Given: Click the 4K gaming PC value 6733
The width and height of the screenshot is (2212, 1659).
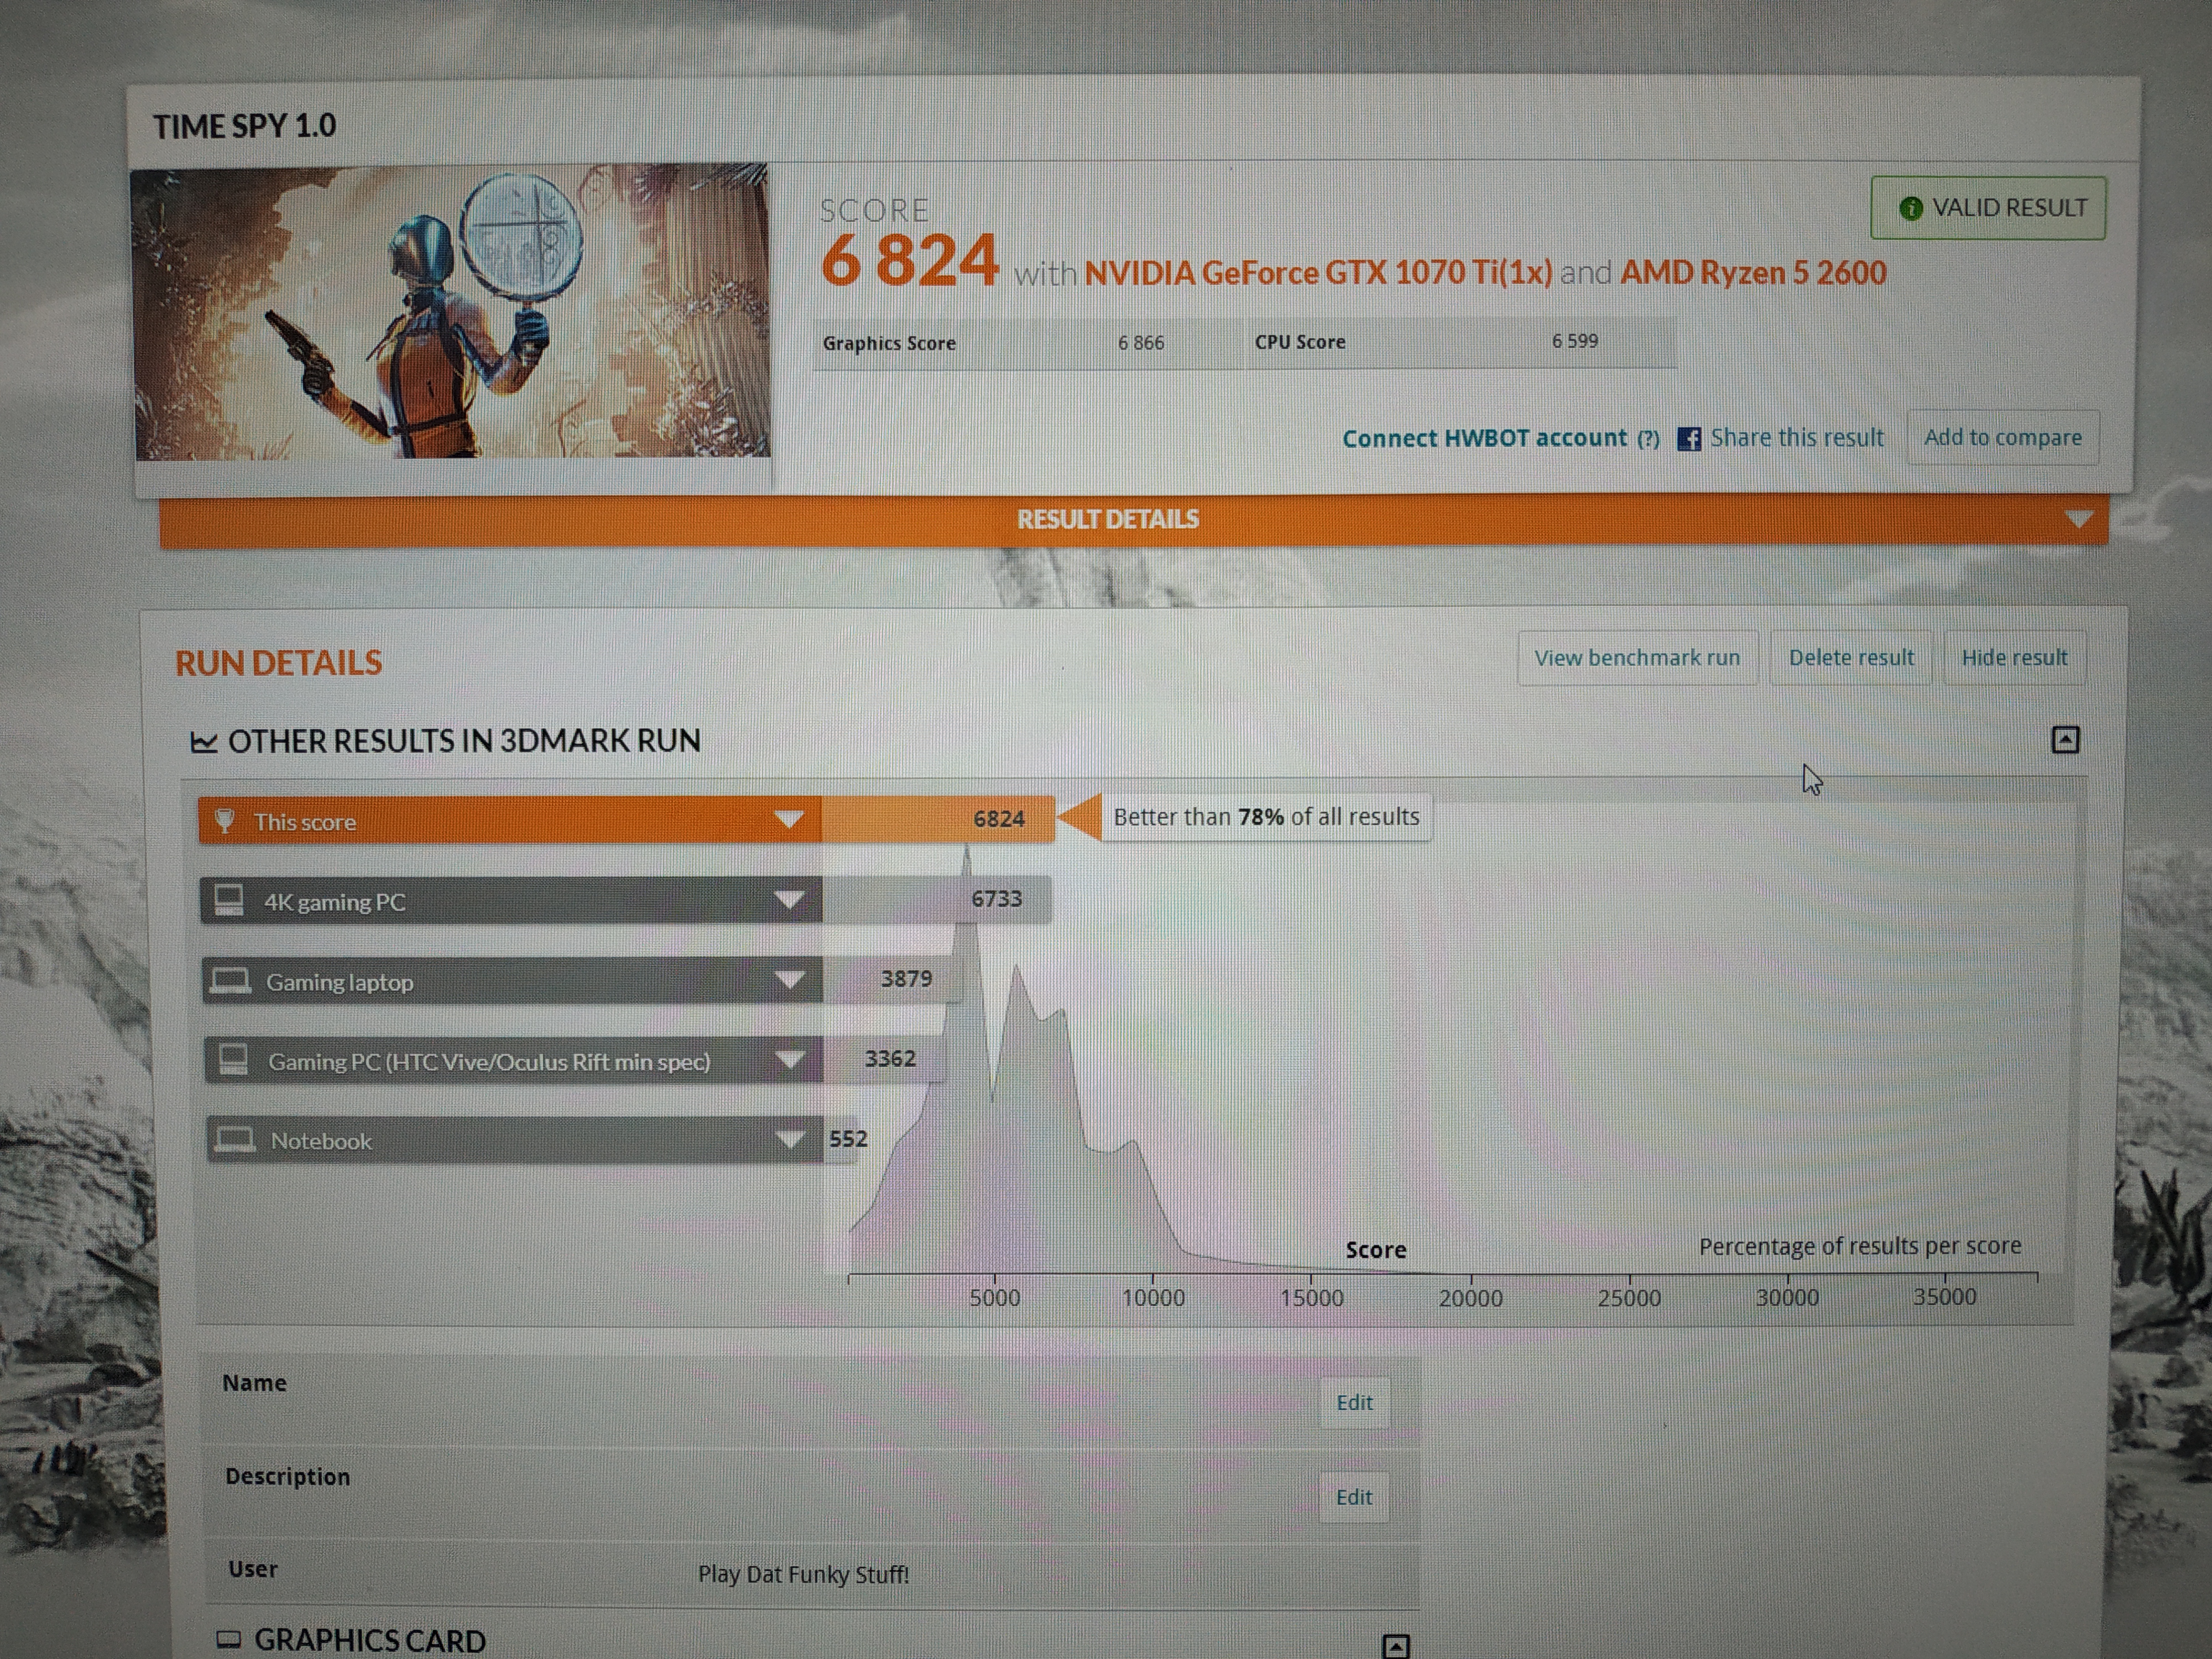Looking at the screenshot, I should pos(997,899).
